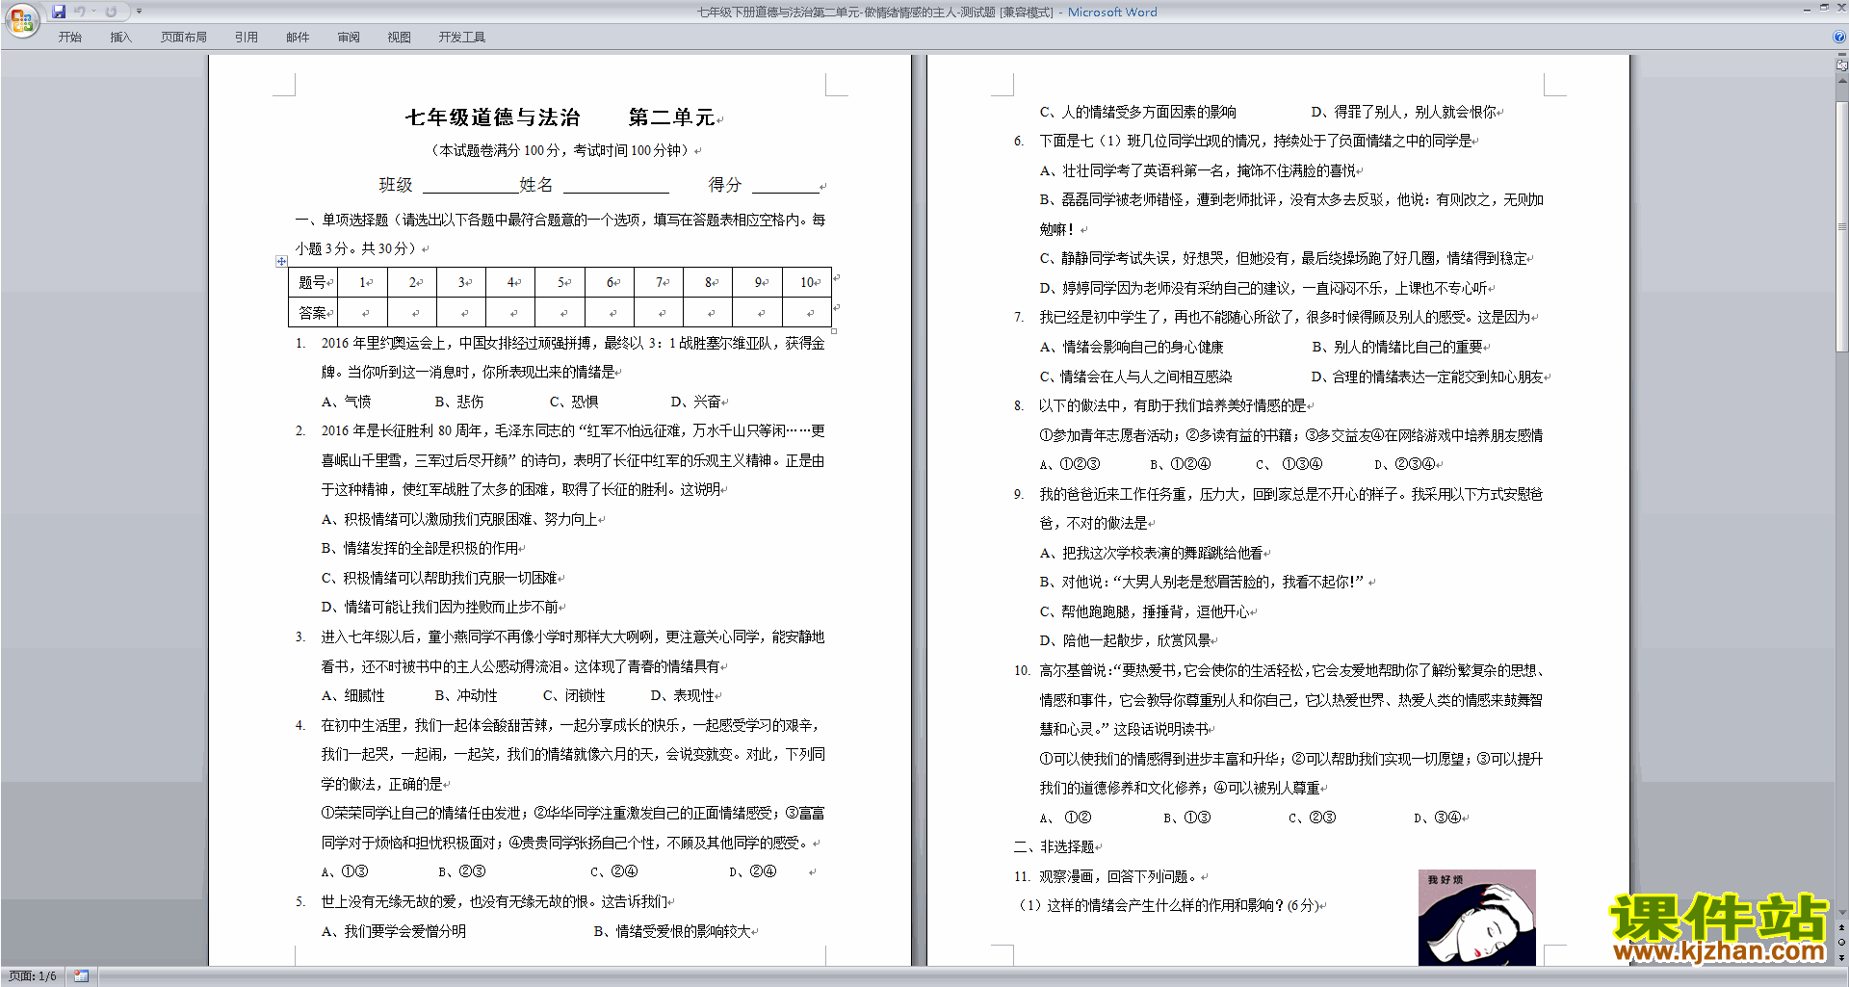Click option A、①②③ in question 8

(x=1070, y=464)
